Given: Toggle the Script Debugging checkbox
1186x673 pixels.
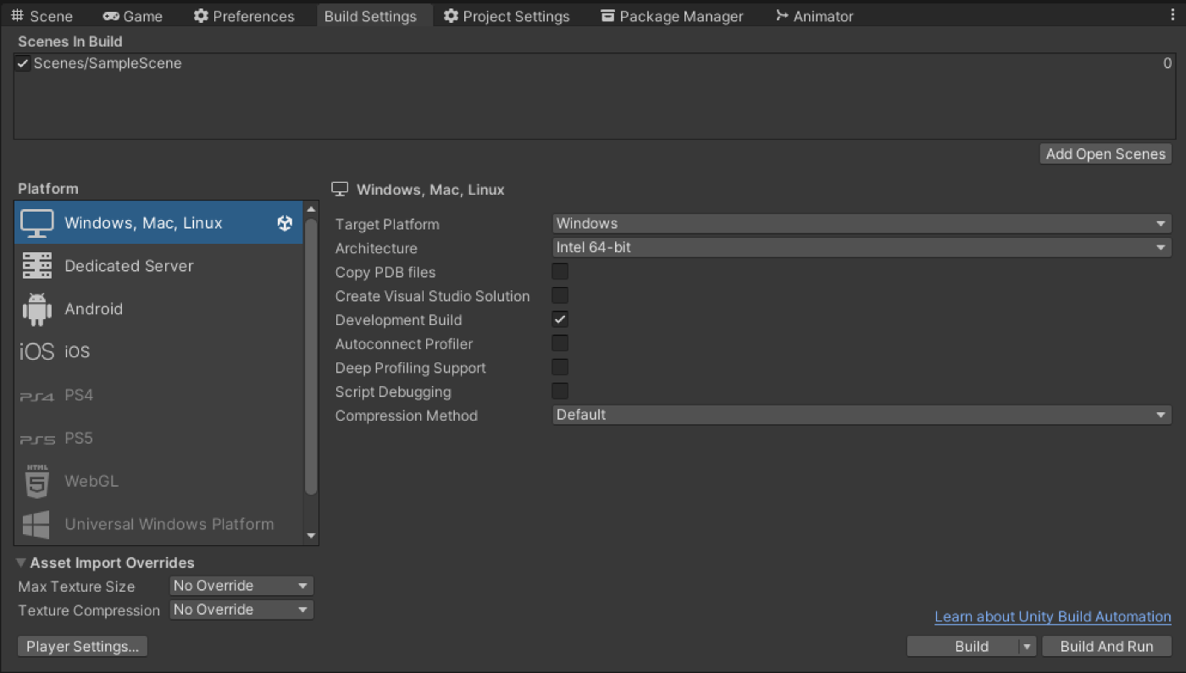Looking at the screenshot, I should tap(560, 391).
